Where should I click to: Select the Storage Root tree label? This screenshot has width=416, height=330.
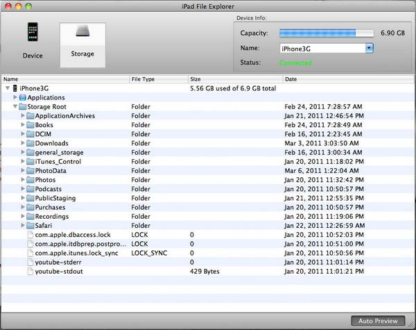point(46,106)
